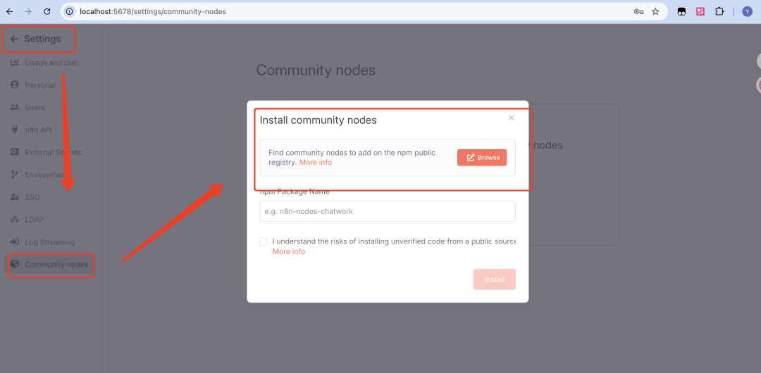
Task: Open the pink translate extension icon
Action: coord(700,11)
